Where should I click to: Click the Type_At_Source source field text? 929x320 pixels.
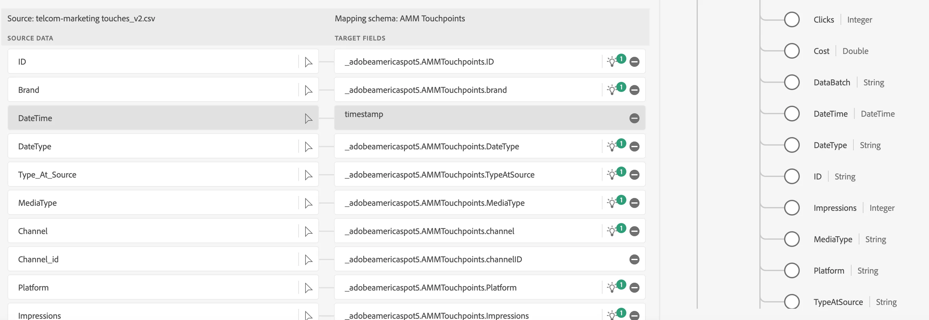(47, 175)
